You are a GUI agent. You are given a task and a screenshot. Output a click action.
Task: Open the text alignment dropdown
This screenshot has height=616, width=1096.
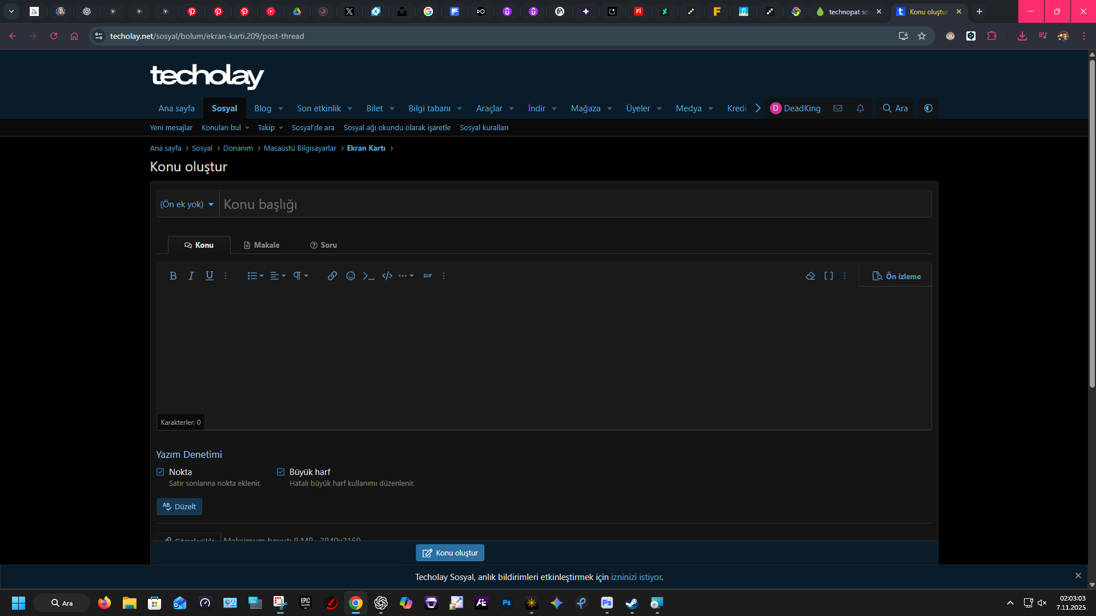[x=278, y=276]
